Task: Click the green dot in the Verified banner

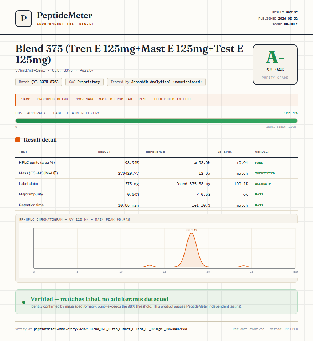Action: (24, 302)
